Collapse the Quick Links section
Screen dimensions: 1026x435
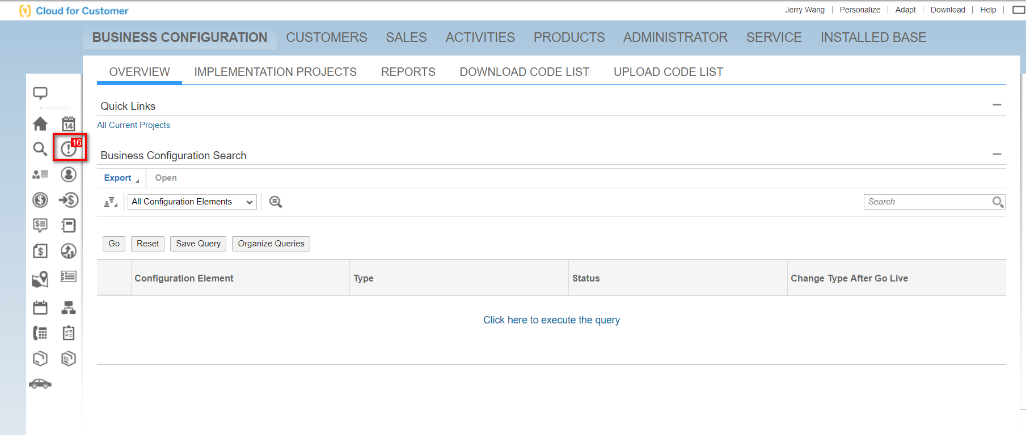click(x=997, y=105)
